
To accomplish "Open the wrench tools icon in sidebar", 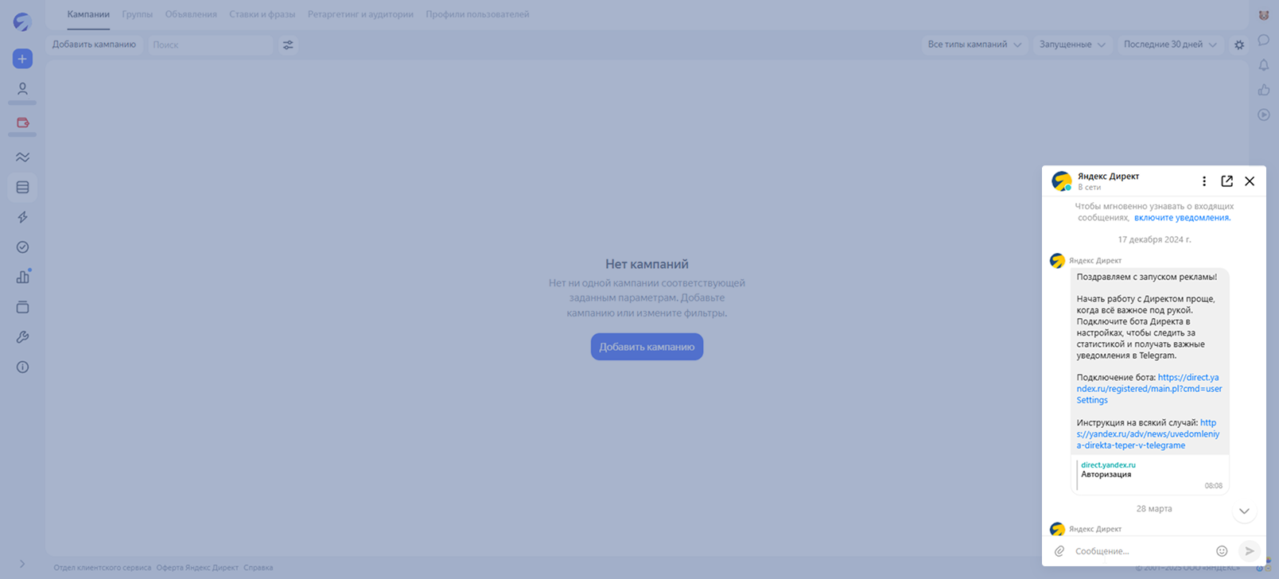I will 22,337.
